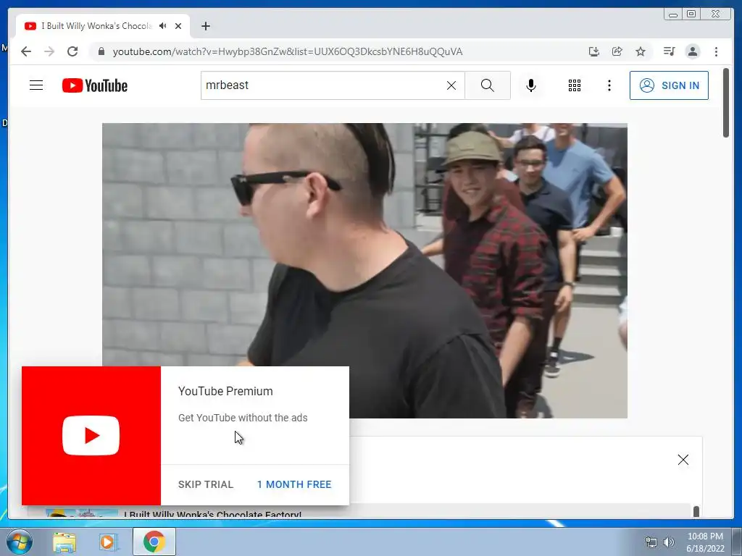Image resolution: width=742 pixels, height=556 pixels.
Task: Close the Willy Wonka YouTube tab
Action: pos(178,26)
